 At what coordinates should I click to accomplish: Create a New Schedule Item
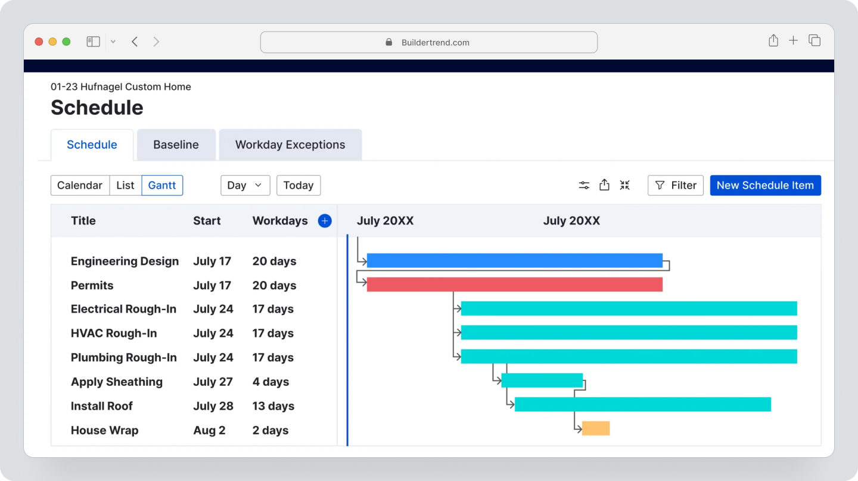765,185
